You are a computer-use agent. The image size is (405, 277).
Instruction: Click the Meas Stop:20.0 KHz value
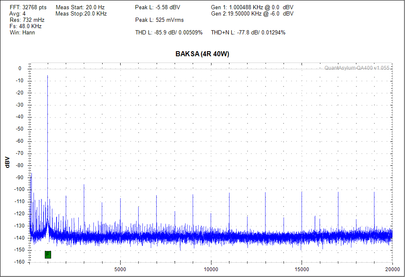pyautogui.click(x=81, y=14)
